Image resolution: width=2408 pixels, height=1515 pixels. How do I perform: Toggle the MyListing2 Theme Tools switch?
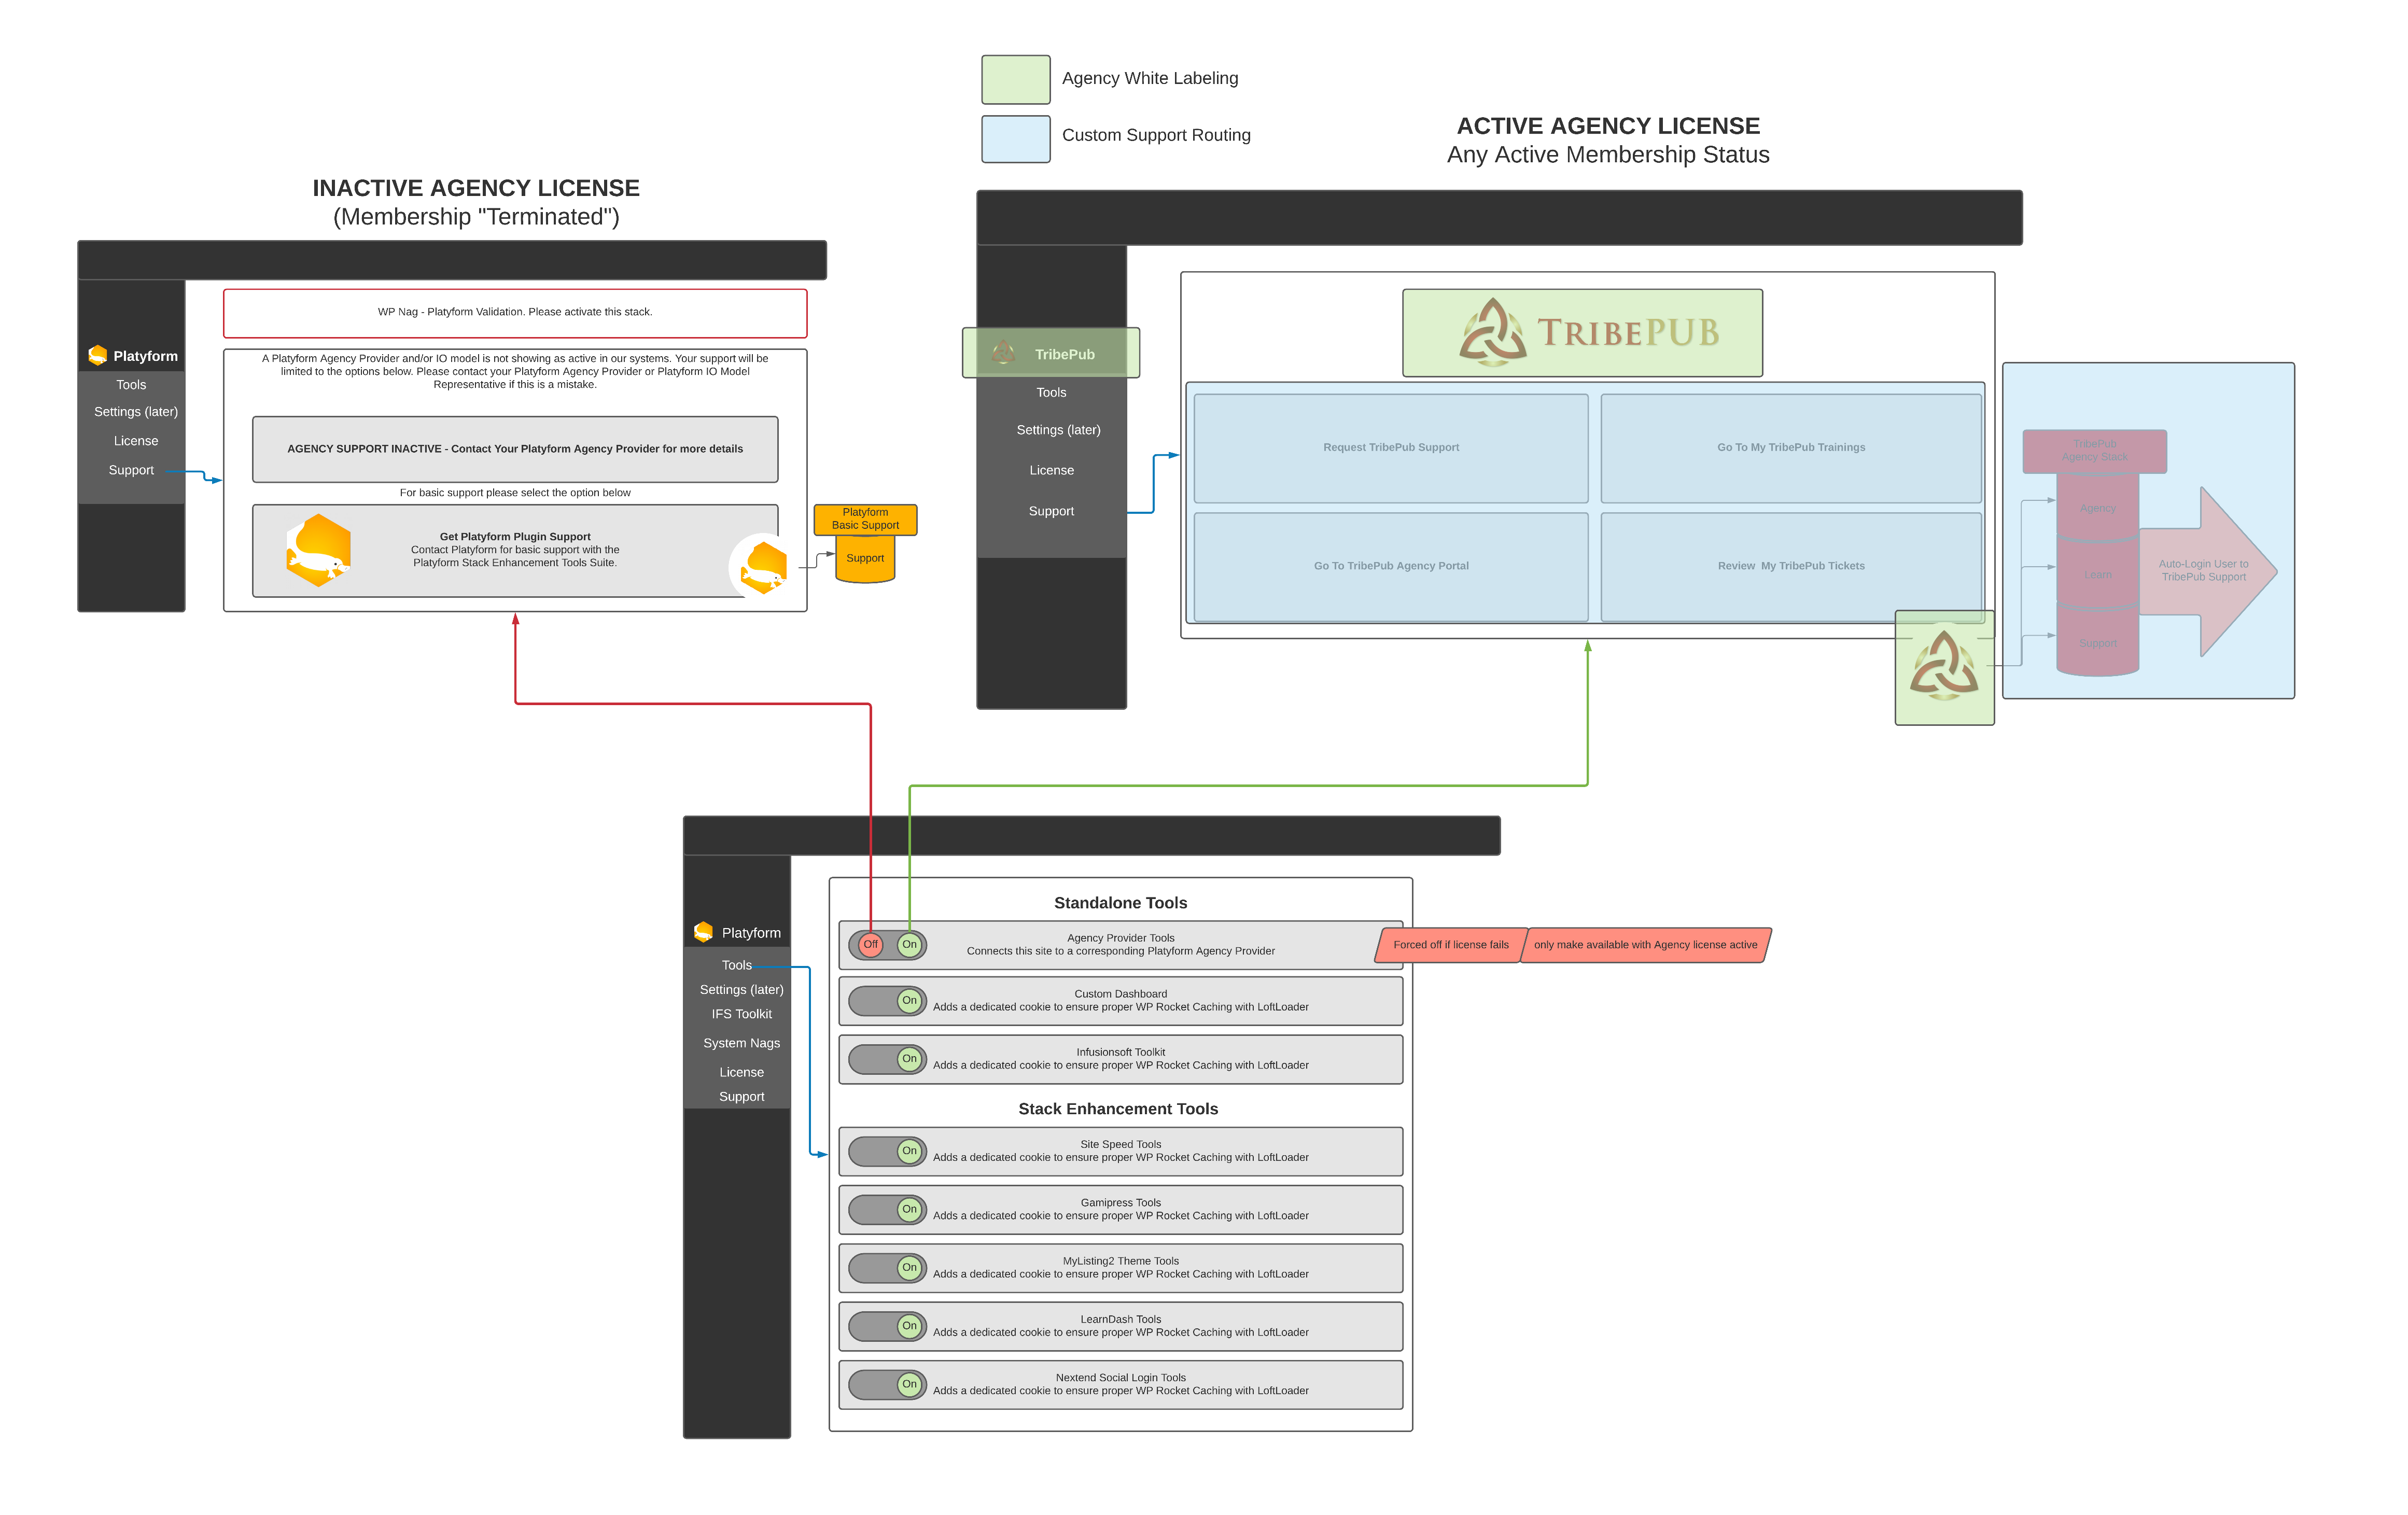point(888,1268)
